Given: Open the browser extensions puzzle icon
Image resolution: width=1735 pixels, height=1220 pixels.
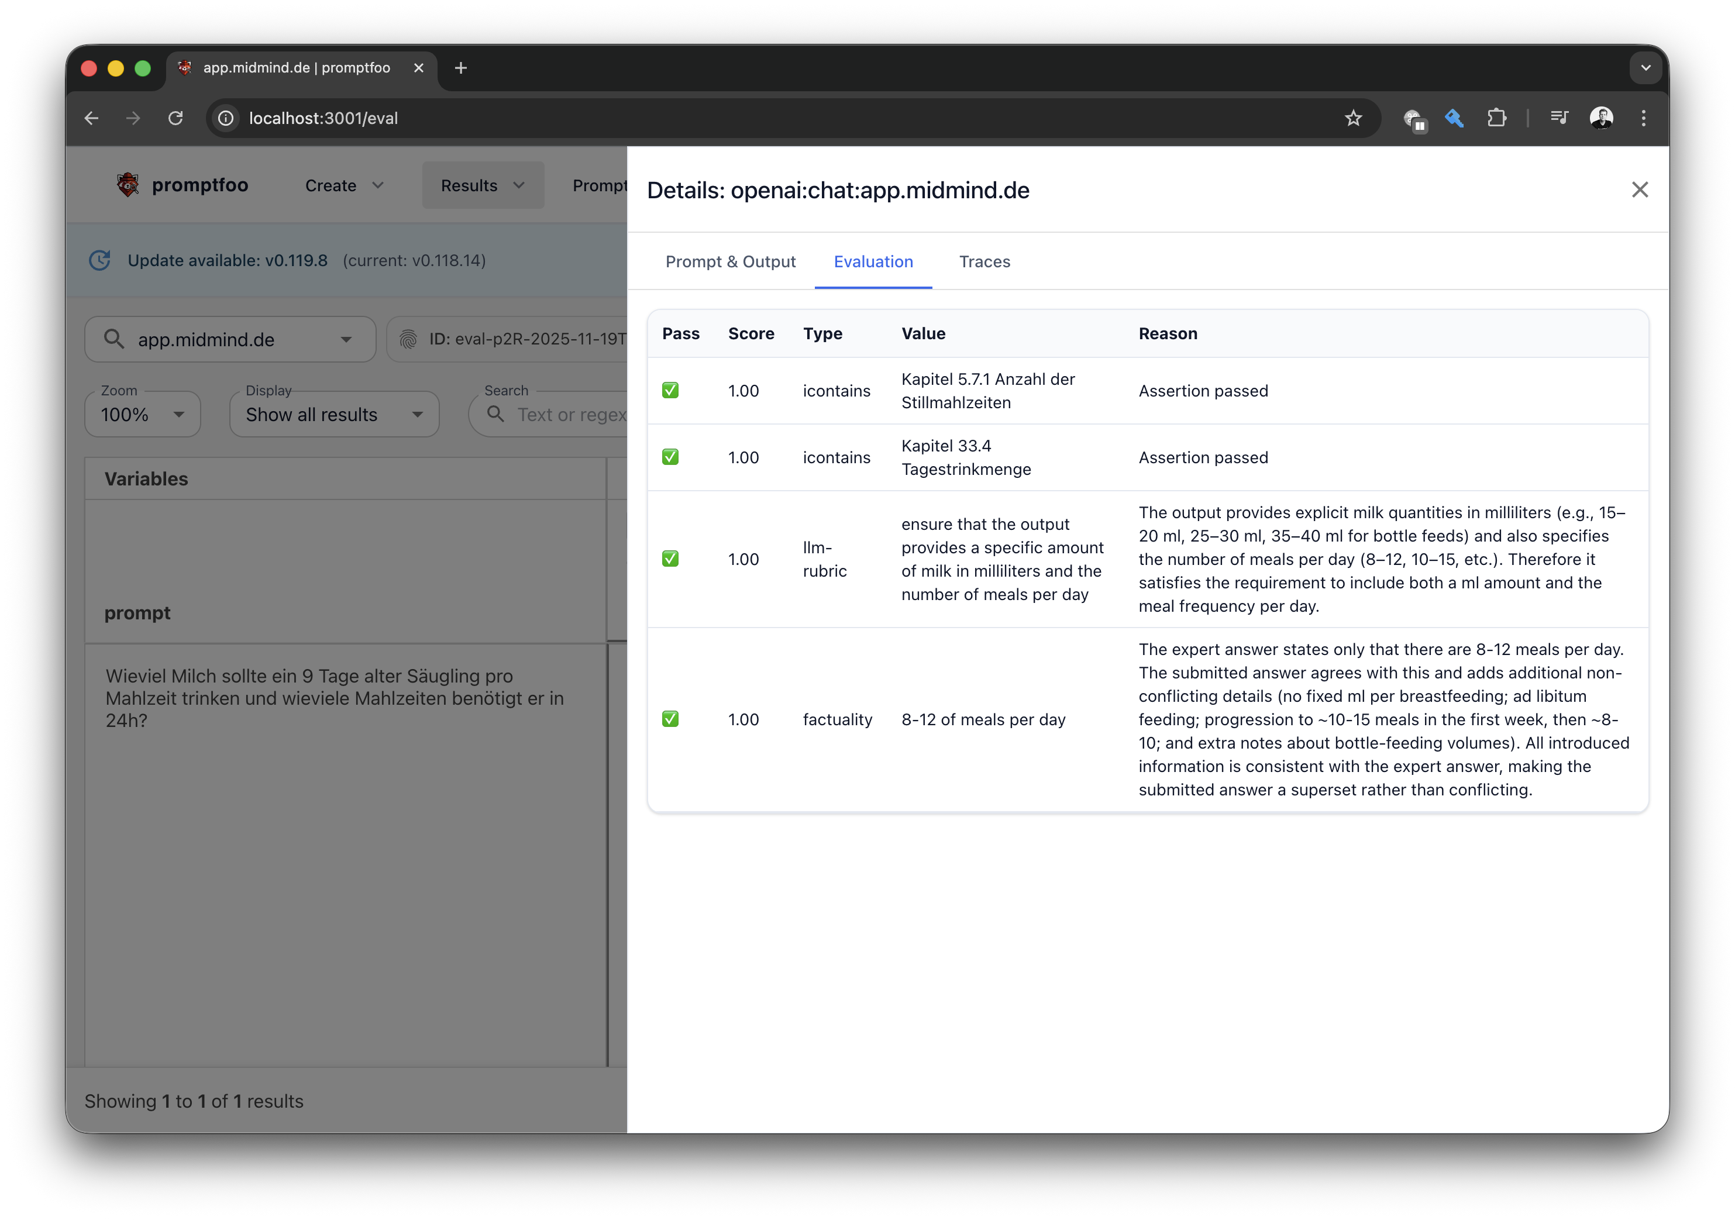Looking at the screenshot, I should 1496,118.
